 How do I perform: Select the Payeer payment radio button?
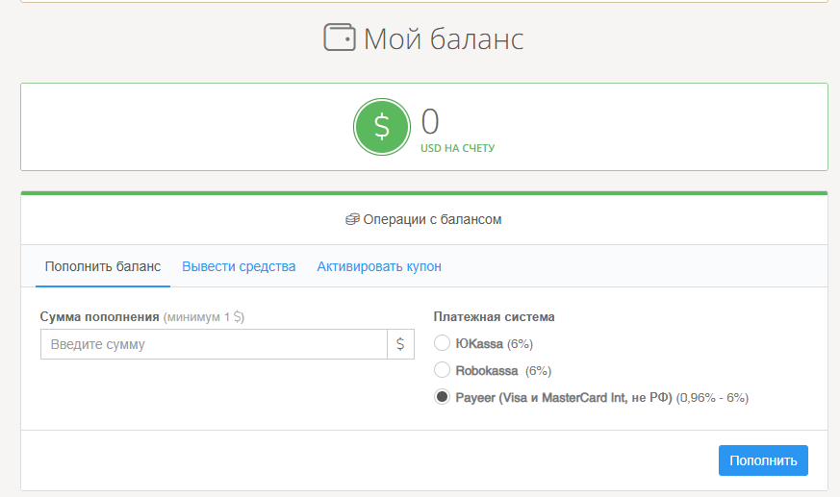[442, 397]
